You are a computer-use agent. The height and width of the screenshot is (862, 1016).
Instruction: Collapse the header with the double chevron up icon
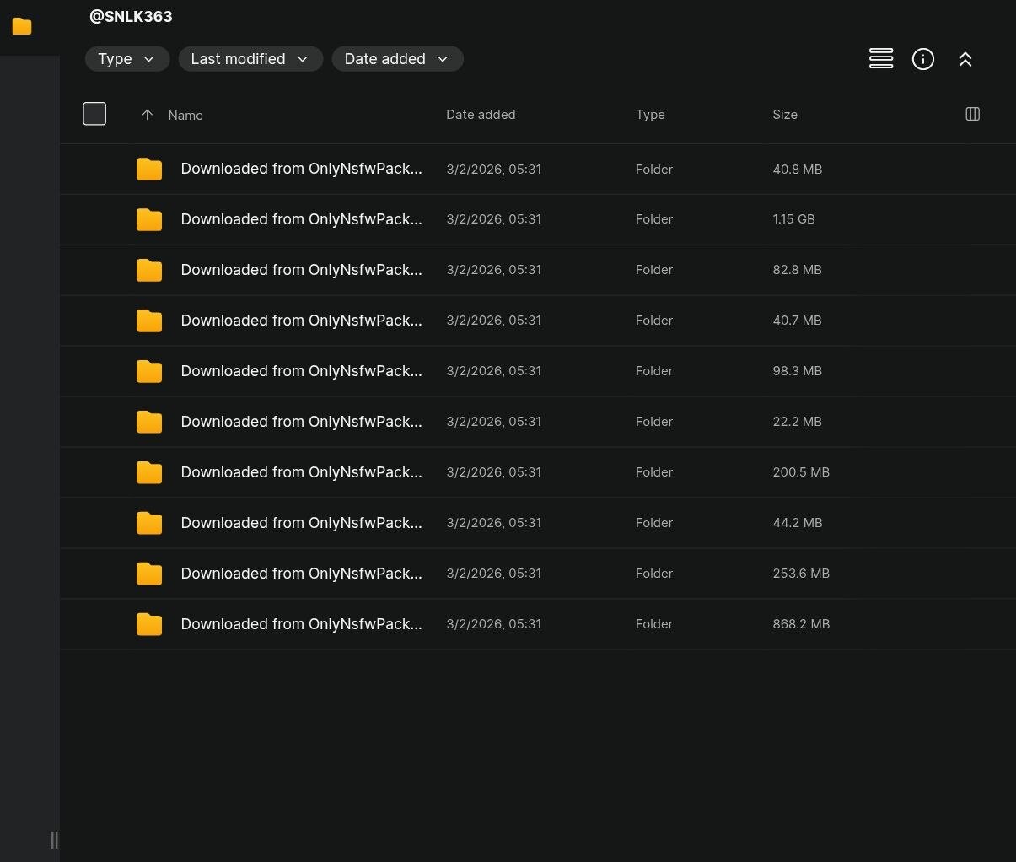click(965, 59)
